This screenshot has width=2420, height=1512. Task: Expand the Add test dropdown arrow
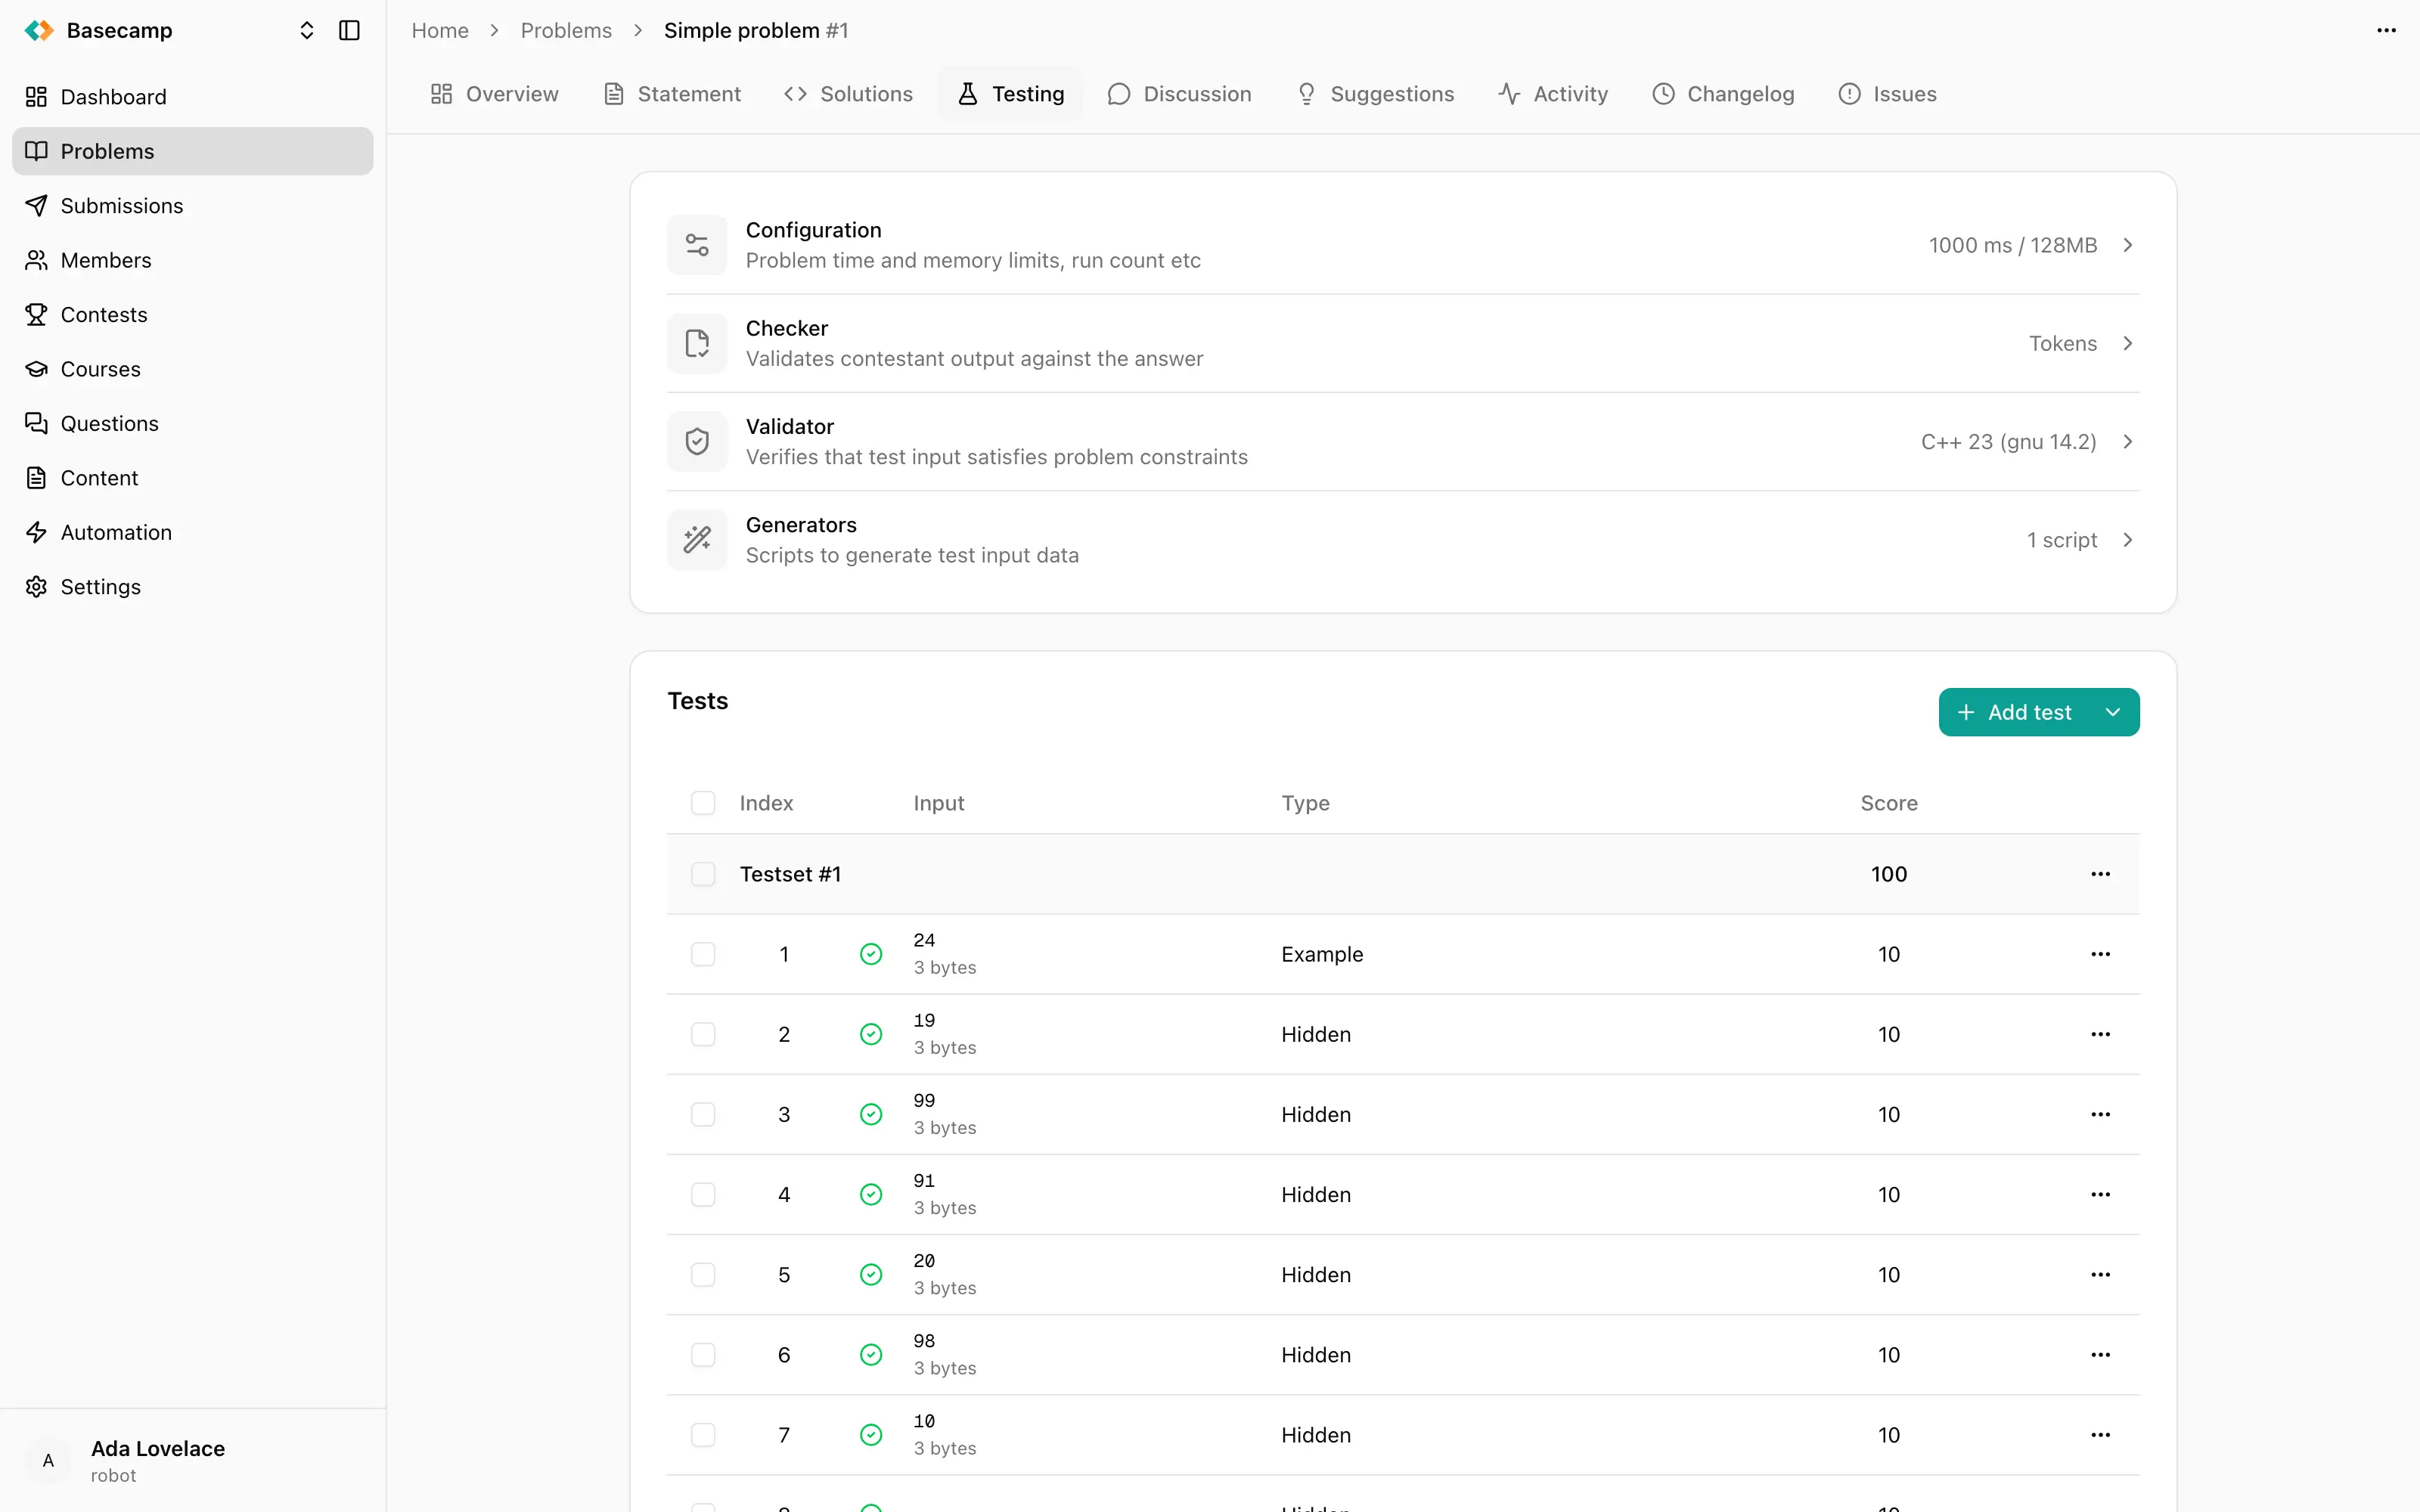pos(2113,712)
